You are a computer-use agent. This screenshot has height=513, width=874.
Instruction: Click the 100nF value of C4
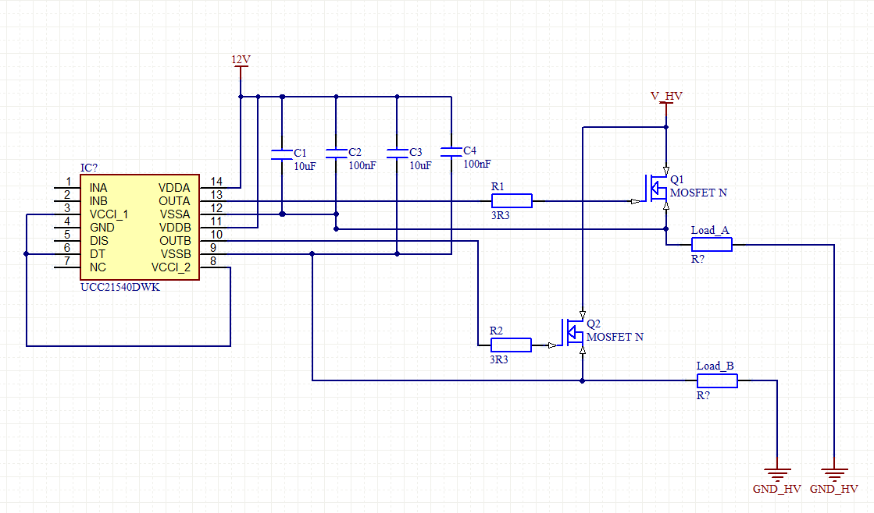[477, 165]
